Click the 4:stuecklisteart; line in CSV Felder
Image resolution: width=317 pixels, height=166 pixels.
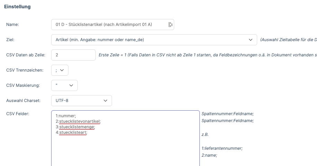click(x=71, y=132)
